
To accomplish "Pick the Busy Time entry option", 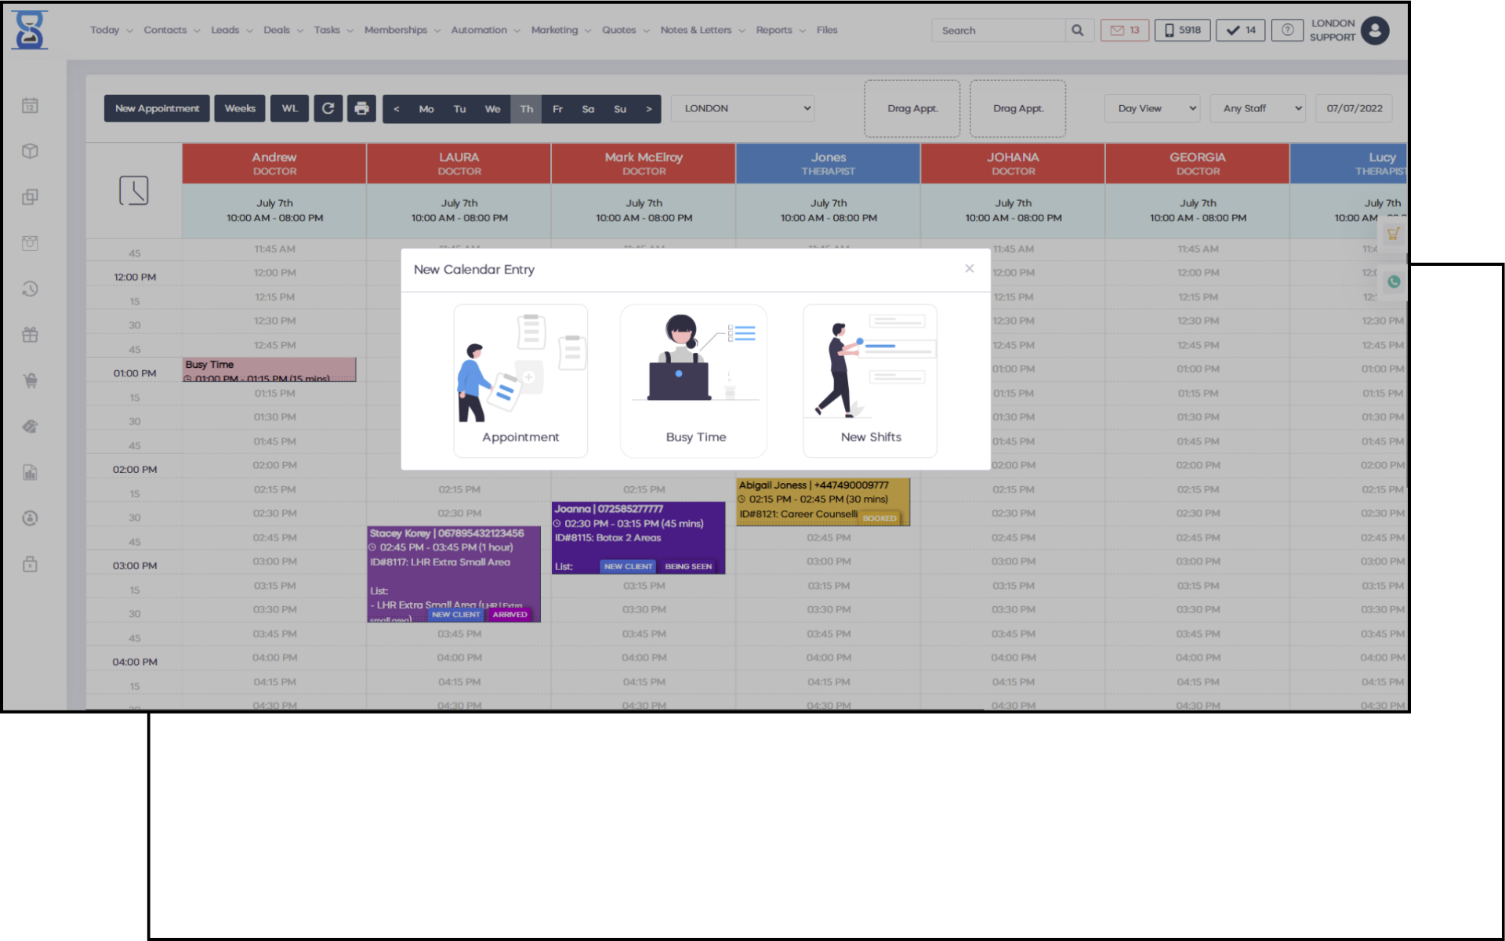I will click(694, 381).
